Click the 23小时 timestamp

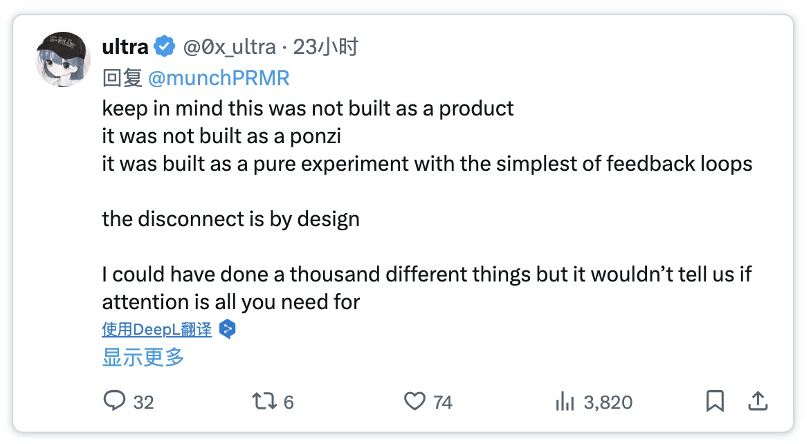325,47
